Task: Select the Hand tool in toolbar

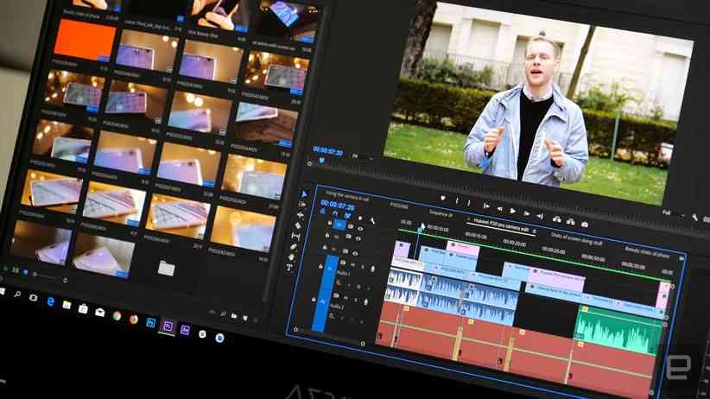Action: (x=292, y=256)
